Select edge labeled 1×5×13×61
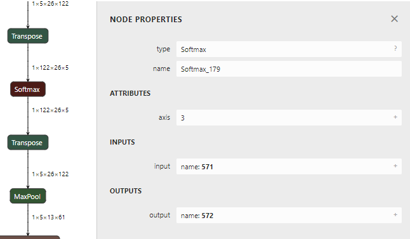The width and height of the screenshot is (410, 239). click(x=48, y=217)
